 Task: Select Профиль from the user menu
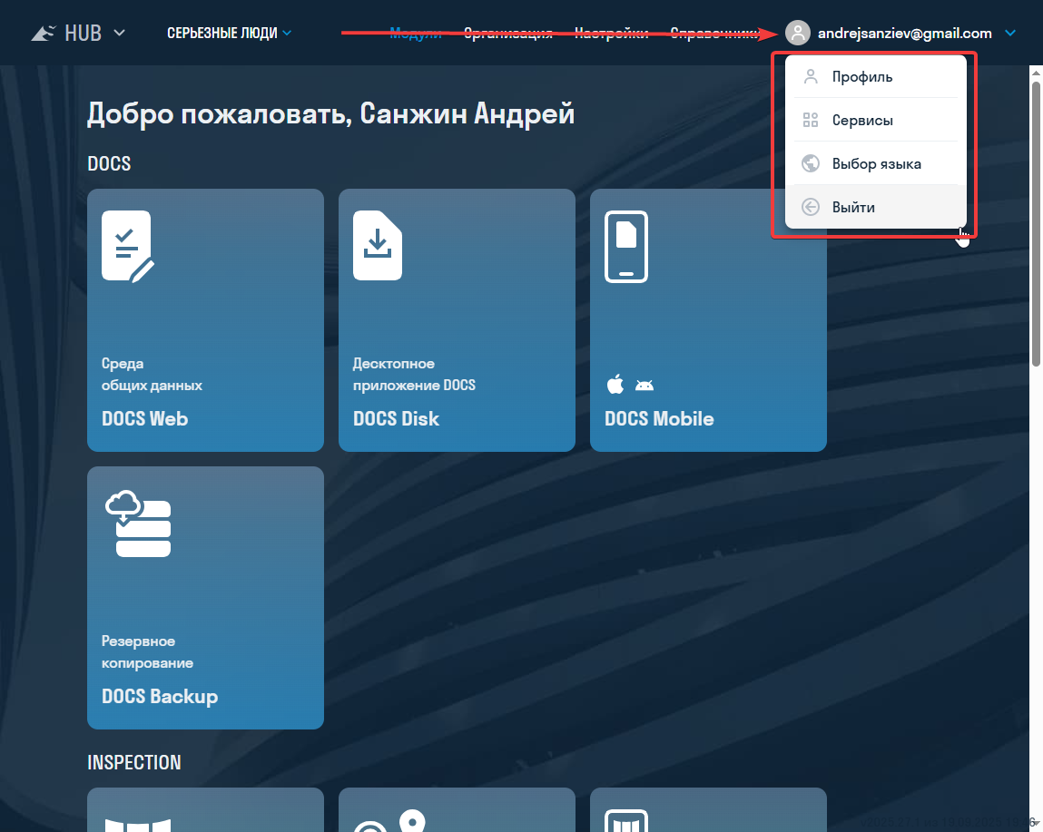(x=862, y=77)
